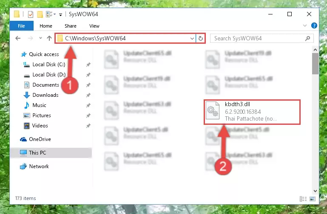Viewport: 327px width, 214px height.
Task: Click the Pictures icon in sidebar
Action: click(x=27, y=115)
